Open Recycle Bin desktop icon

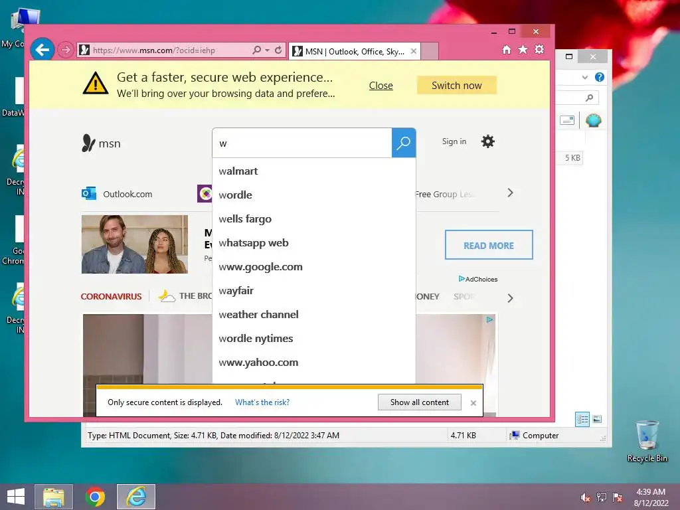click(647, 441)
